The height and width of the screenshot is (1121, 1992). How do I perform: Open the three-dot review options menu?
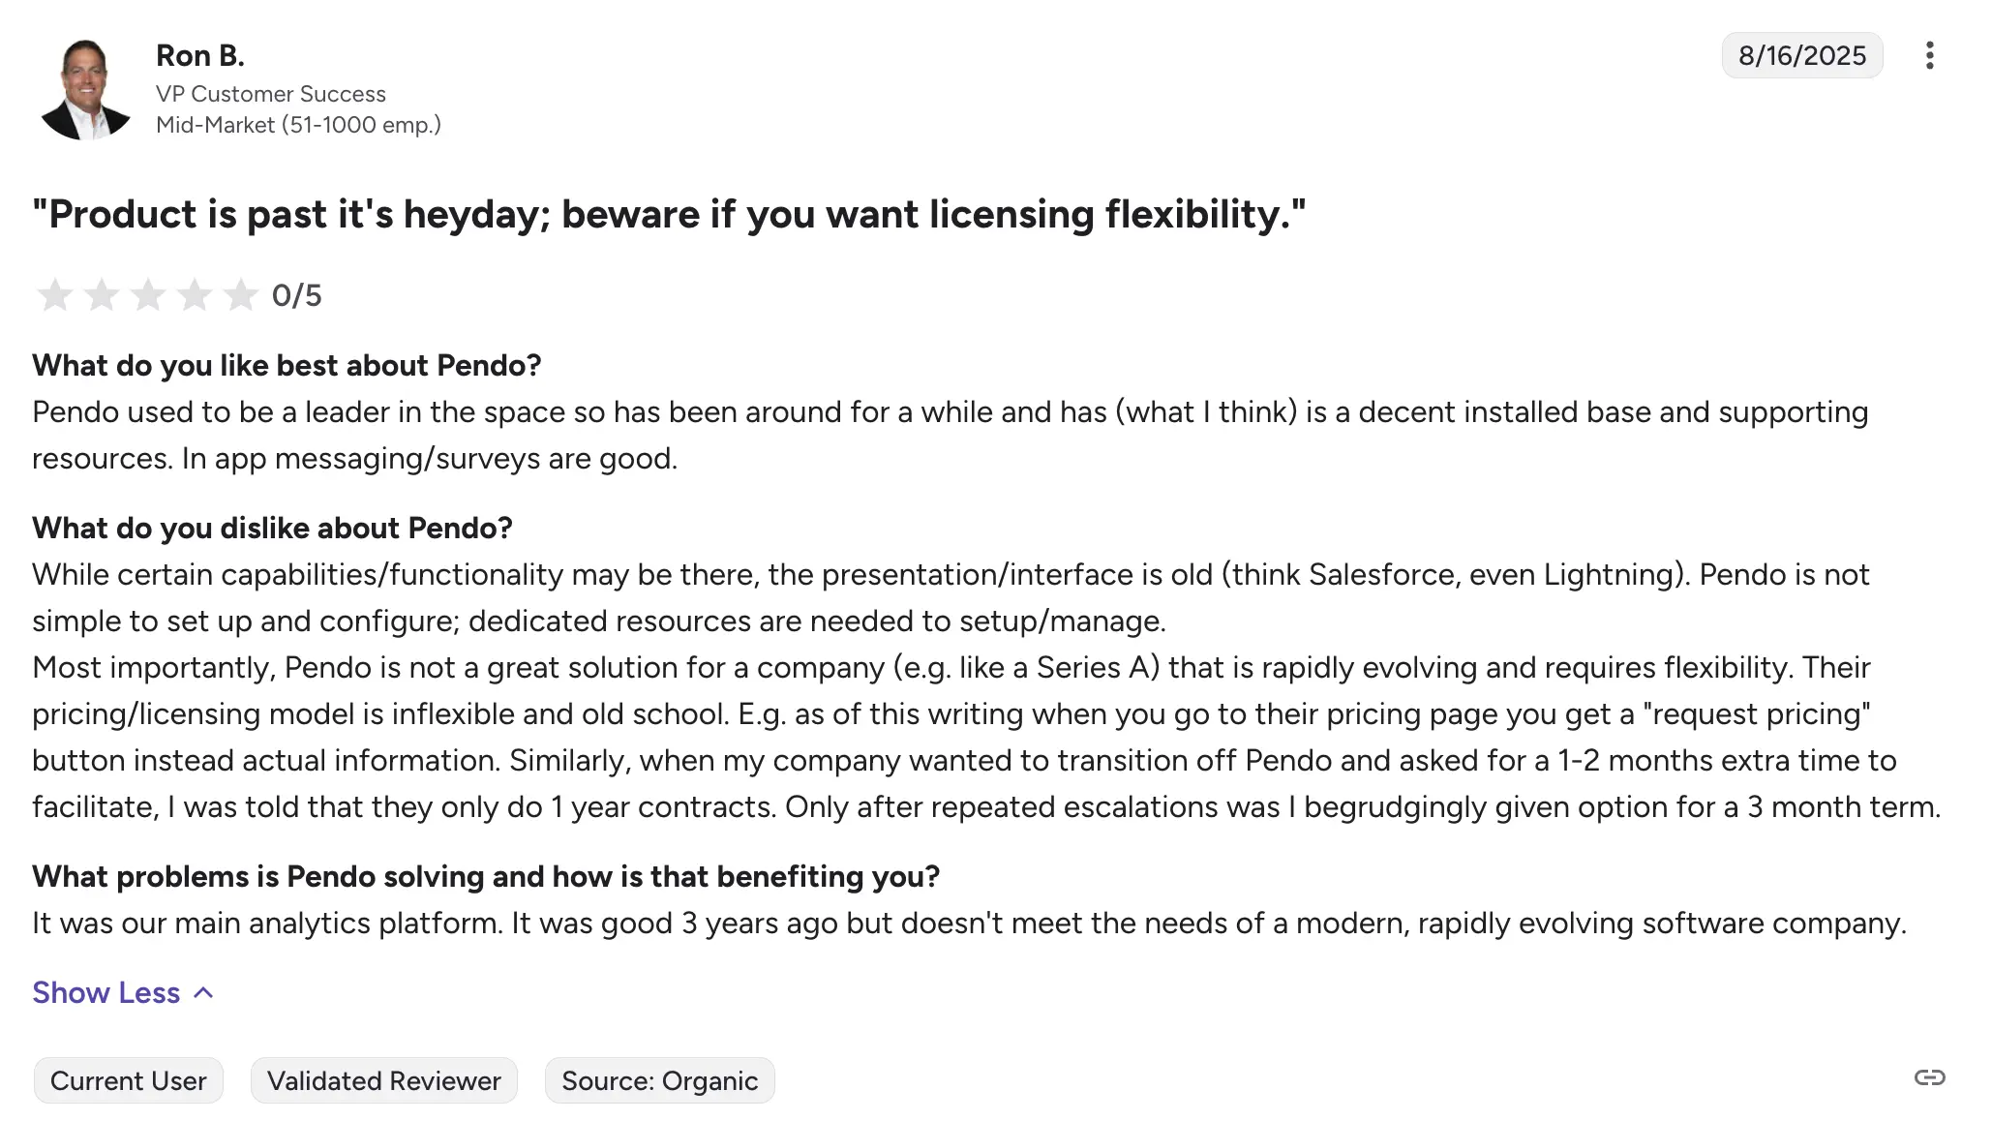point(1929,55)
